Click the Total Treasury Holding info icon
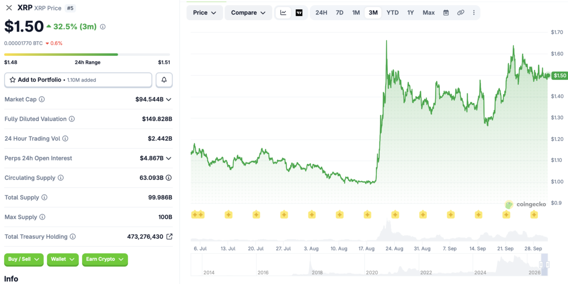This screenshot has width=568, height=284. (73, 237)
